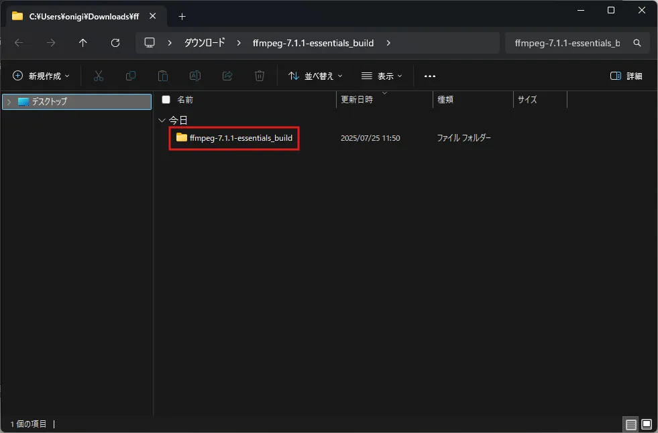The height and width of the screenshot is (433, 658).
Task: Go forward with the right arrow
Action: coord(51,43)
